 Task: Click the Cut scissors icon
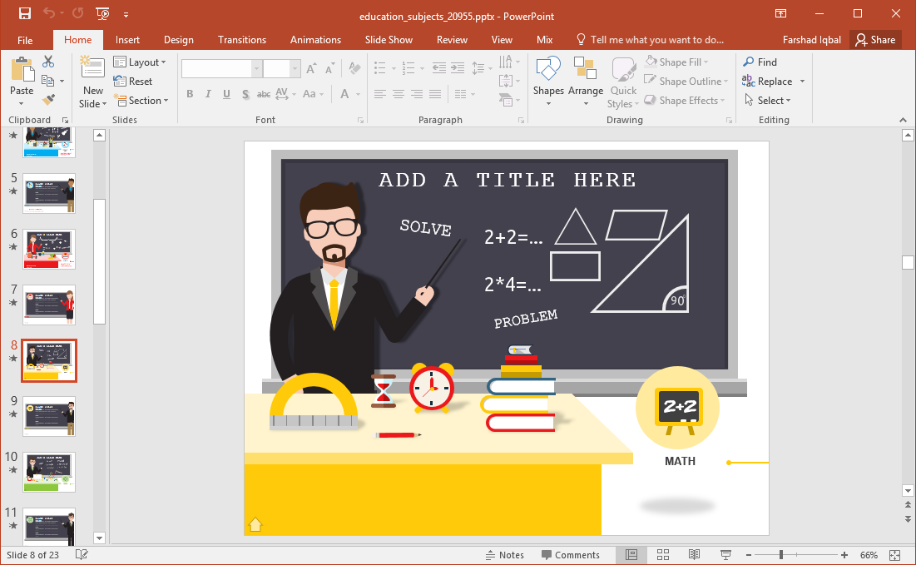(48, 62)
